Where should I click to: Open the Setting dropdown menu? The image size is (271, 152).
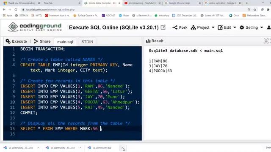[x=251, y=27]
